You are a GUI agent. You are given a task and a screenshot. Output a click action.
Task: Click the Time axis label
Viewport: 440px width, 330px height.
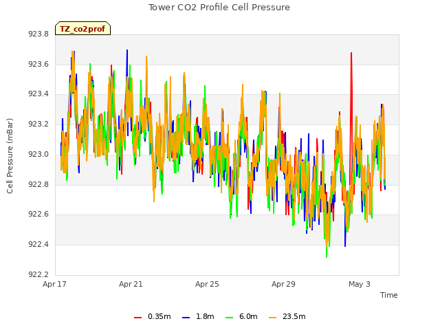(x=389, y=295)
